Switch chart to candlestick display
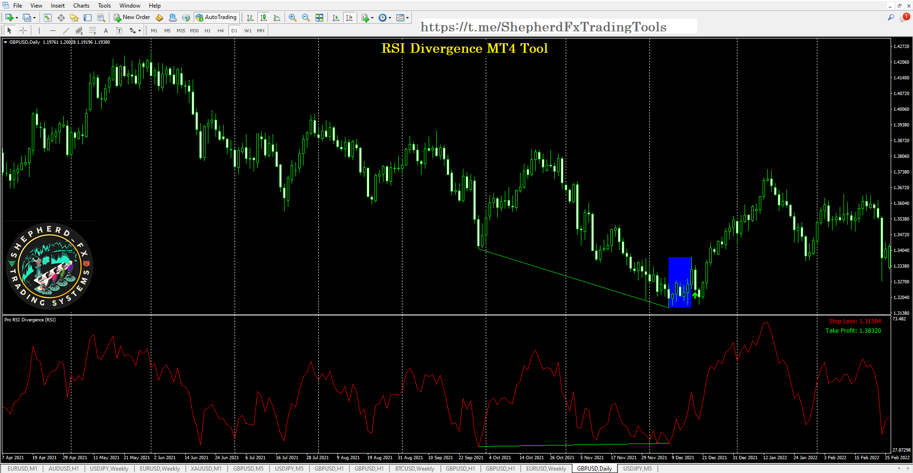 [x=263, y=18]
